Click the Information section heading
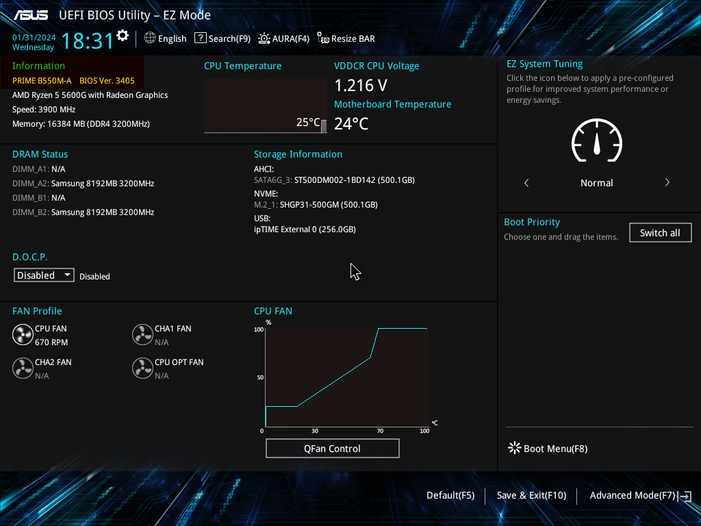701x526 pixels. coord(38,66)
